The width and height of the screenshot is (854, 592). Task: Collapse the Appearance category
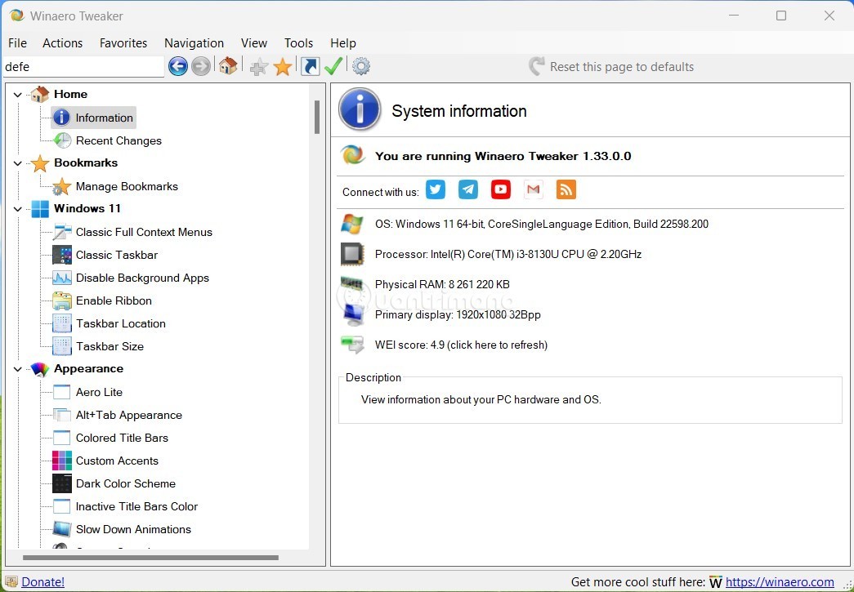coord(18,369)
